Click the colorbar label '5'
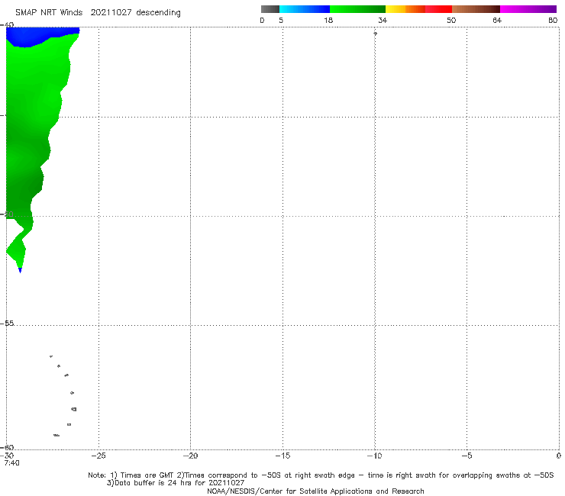 [x=281, y=21]
